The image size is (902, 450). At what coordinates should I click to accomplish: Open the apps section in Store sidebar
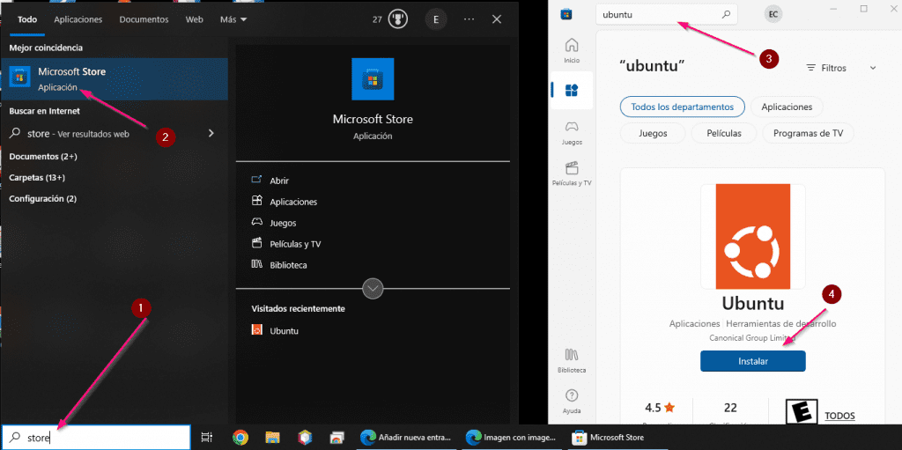(572, 91)
